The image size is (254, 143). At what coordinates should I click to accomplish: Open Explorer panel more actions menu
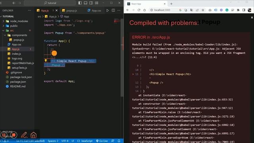click(29, 10)
